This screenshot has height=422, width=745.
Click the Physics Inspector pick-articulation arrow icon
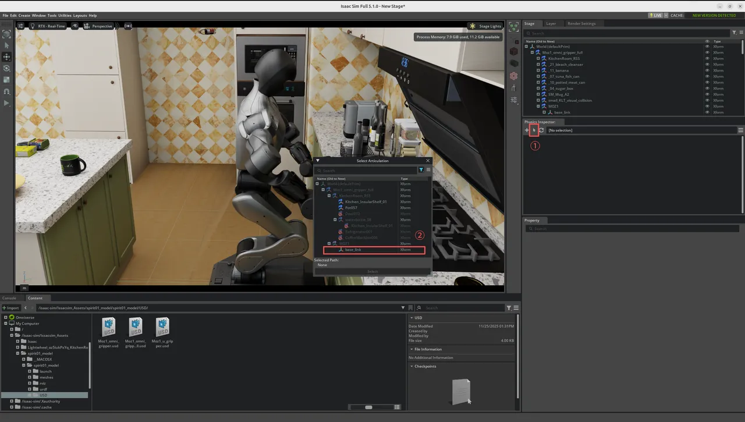[534, 130]
